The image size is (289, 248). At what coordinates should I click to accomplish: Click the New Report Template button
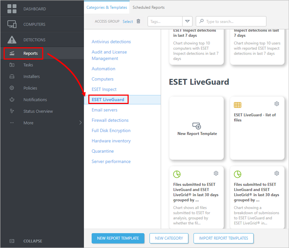pyautogui.click(x=118, y=238)
